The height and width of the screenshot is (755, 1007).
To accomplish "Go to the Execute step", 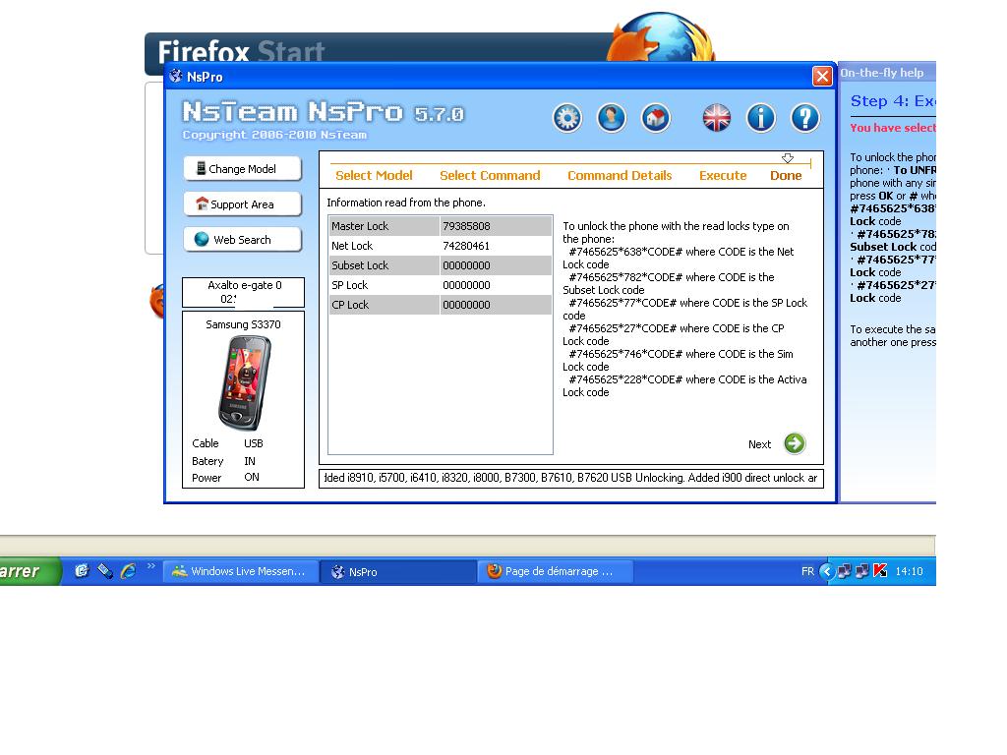I will [723, 175].
